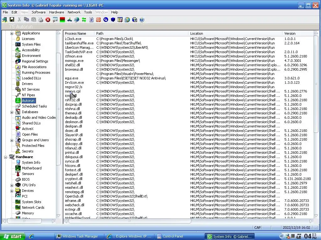
Task: Show hidden system tray icons
Action: click(x=282, y=236)
